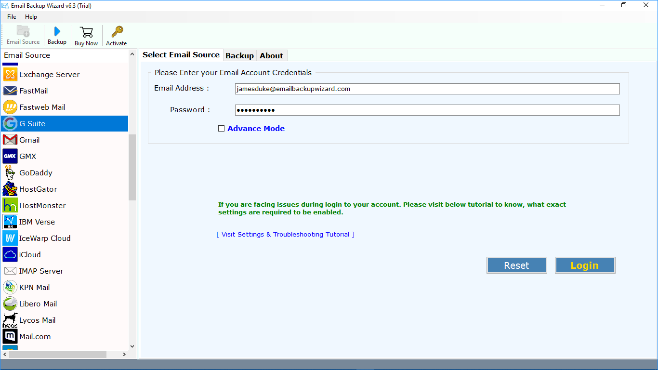Select the KPN Mail icon
This screenshot has height=370, width=658.
10,287
